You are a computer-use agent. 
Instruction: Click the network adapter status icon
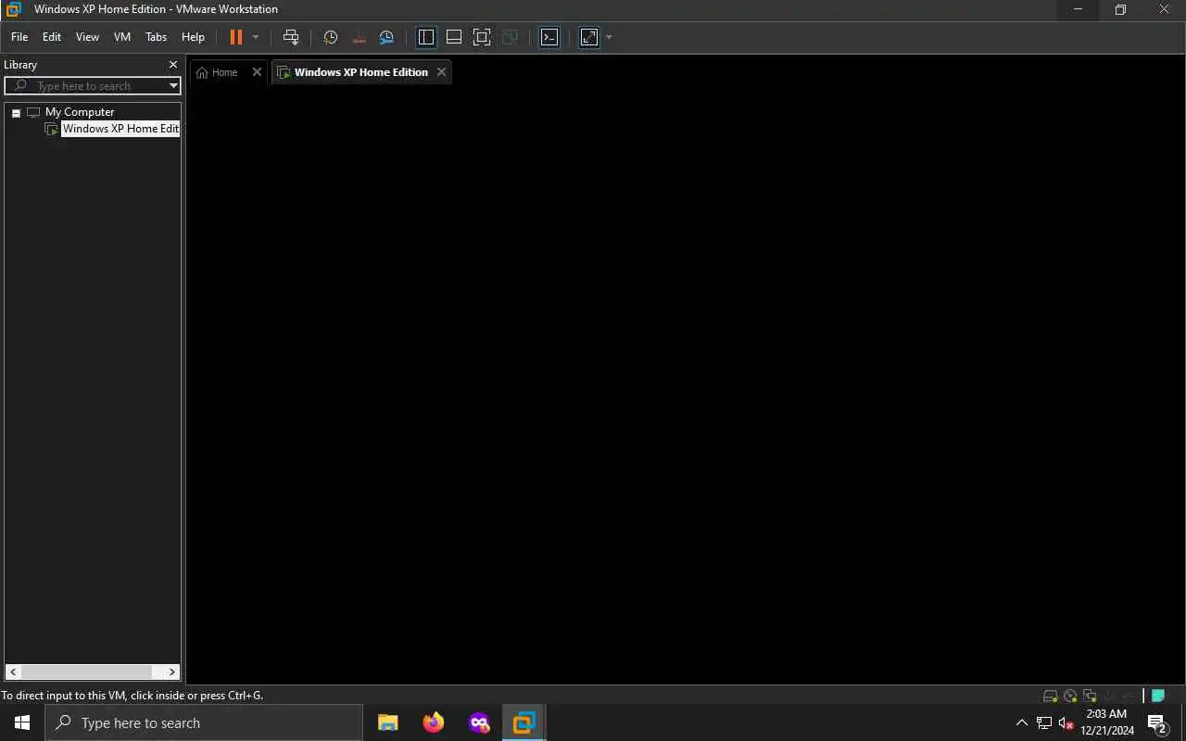coord(1090,696)
